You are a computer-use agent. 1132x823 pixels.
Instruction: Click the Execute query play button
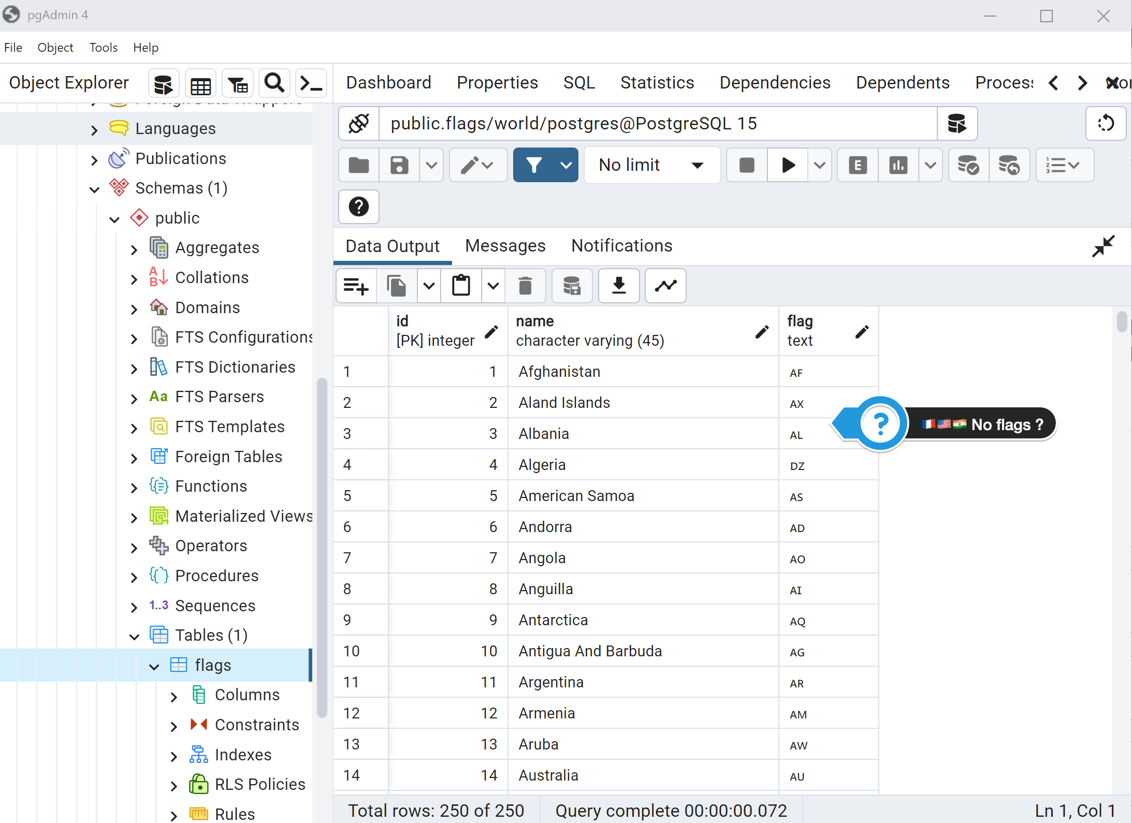pos(788,165)
